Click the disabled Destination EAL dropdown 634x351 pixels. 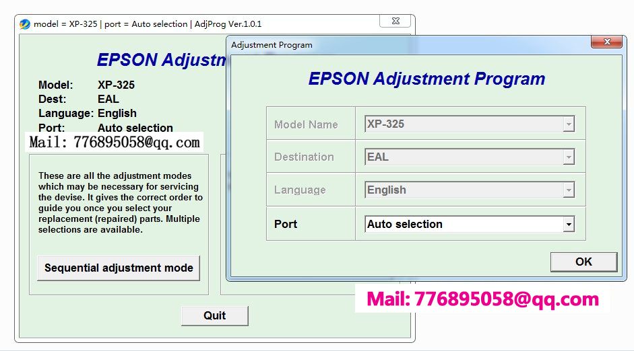[470, 157]
